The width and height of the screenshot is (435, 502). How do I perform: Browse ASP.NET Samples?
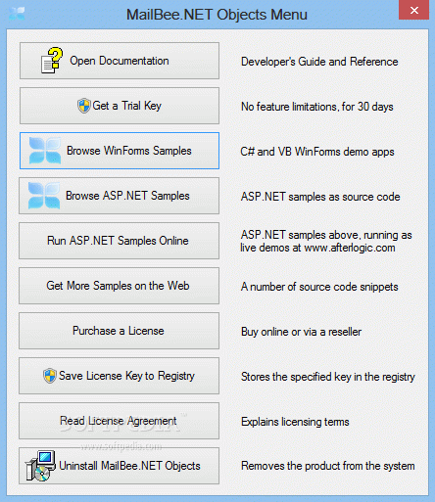(119, 196)
